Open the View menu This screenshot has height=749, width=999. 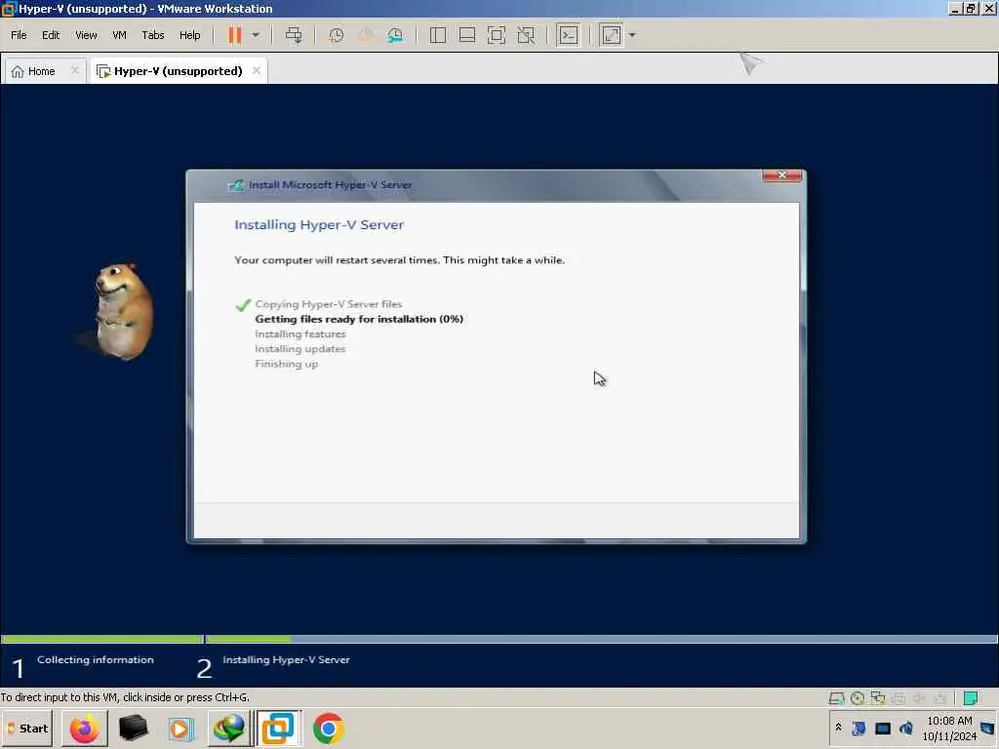86,35
